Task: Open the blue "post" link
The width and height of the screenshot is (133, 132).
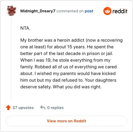Action: [x=89, y=11]
